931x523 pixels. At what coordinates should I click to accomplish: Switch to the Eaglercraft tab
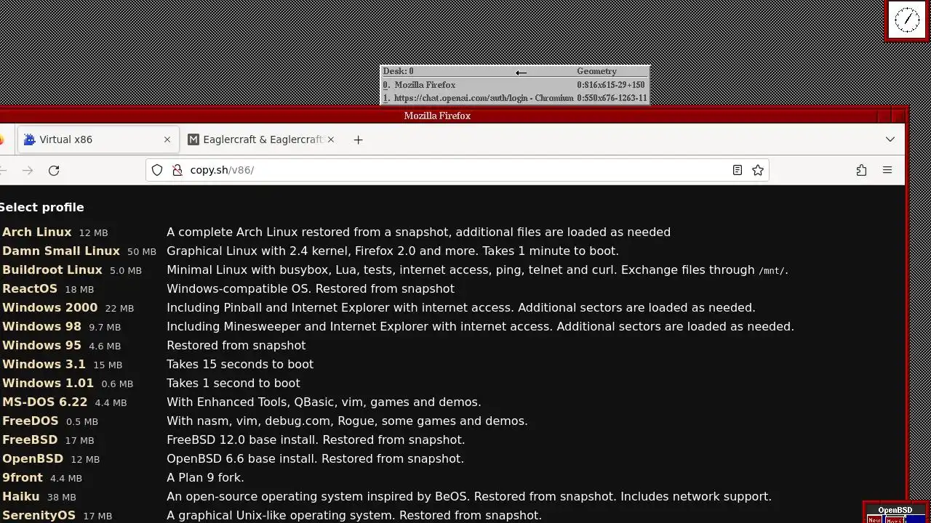coord(262,139)
